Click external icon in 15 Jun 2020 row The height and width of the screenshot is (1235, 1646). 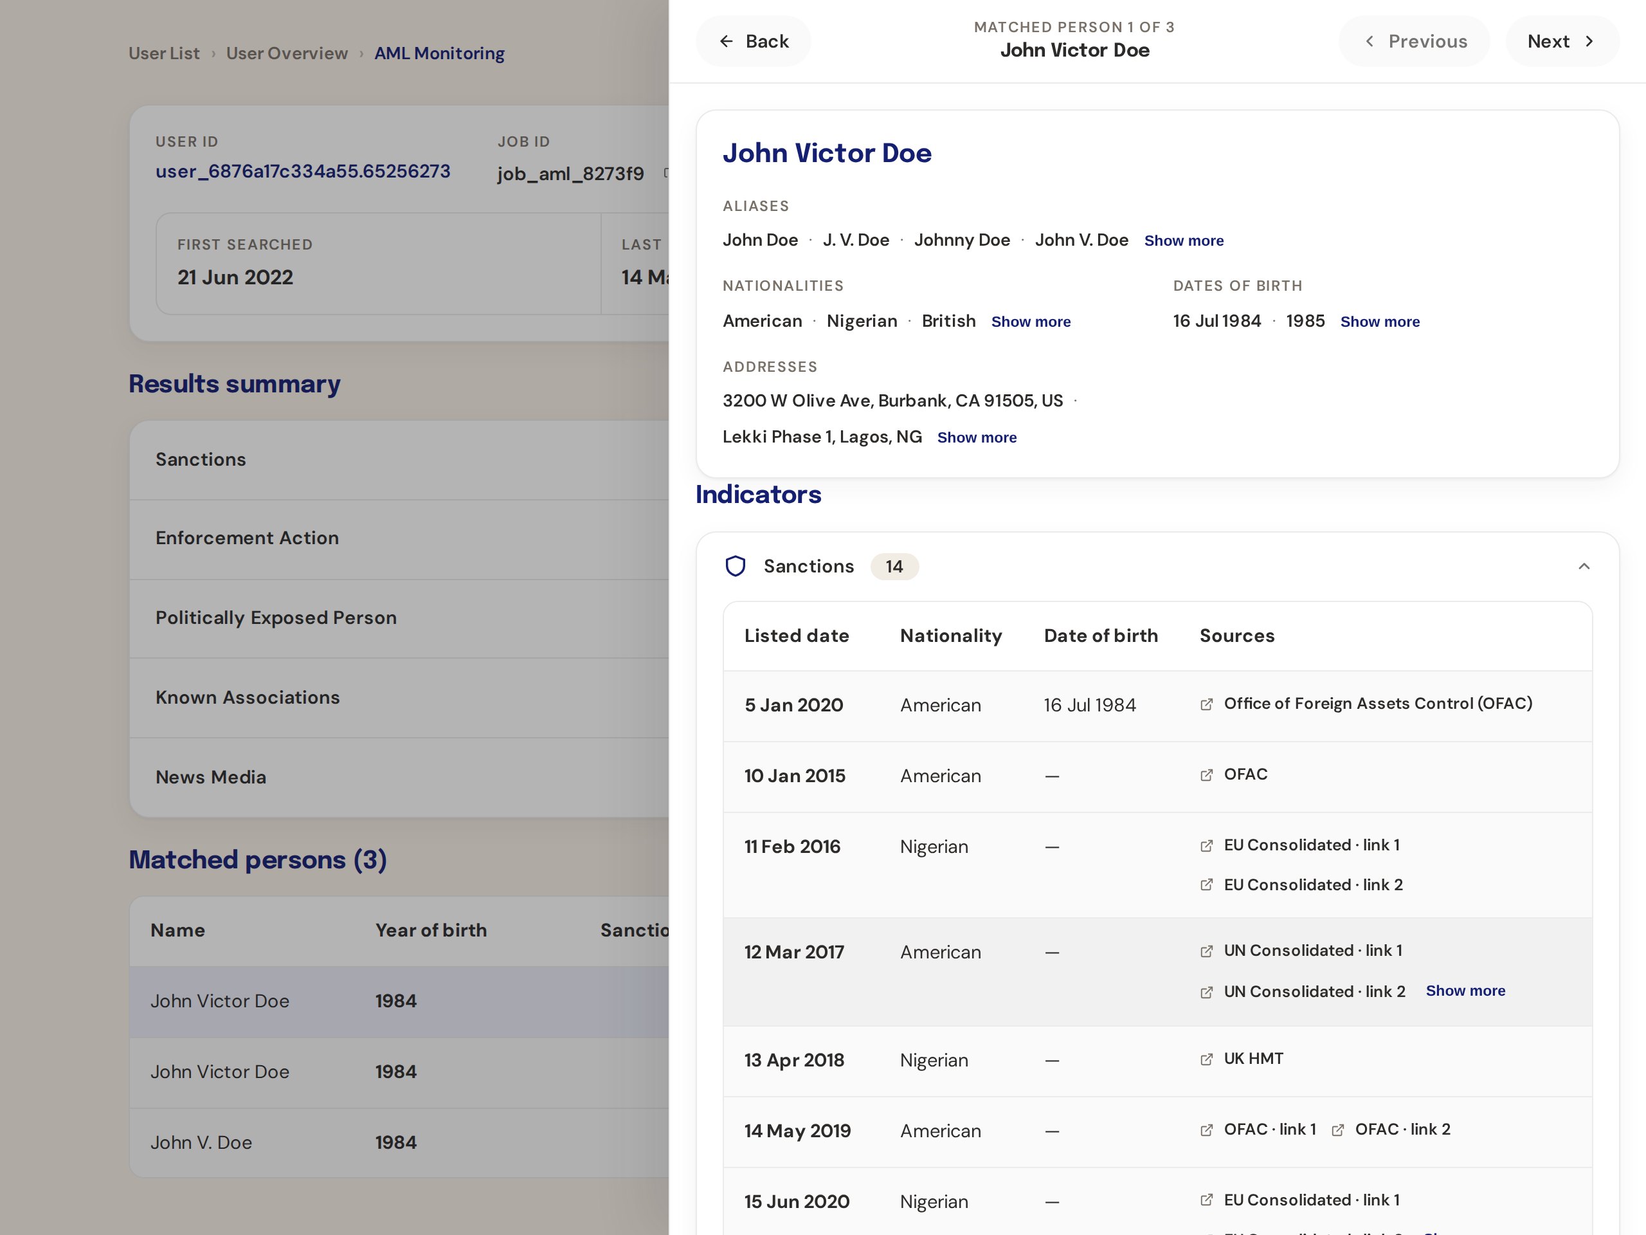1206,1200
